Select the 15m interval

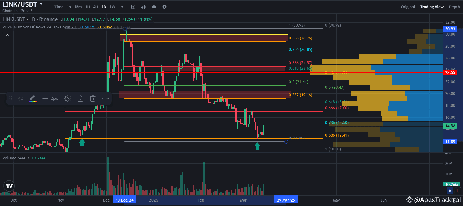pos(78,7)
